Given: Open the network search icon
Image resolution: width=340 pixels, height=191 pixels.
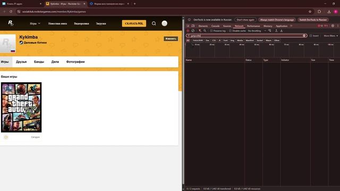Looking at the screenshot, I should (x=205, y=31).
